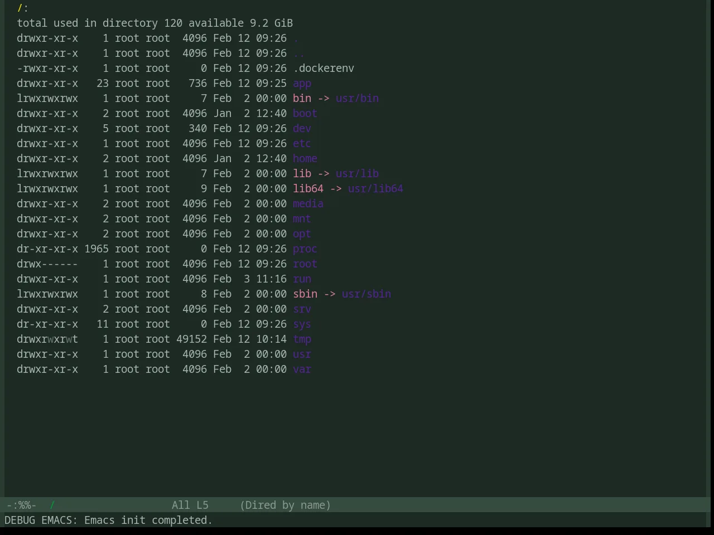Screen dimensions: 714x535
Task: Open the usr directory entry
Action: click(302, 354)
